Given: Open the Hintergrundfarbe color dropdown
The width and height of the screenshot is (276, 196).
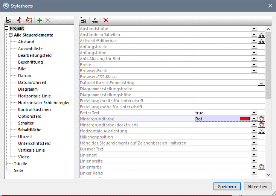Looking at the screenshot, I should (x=254, y=119).
